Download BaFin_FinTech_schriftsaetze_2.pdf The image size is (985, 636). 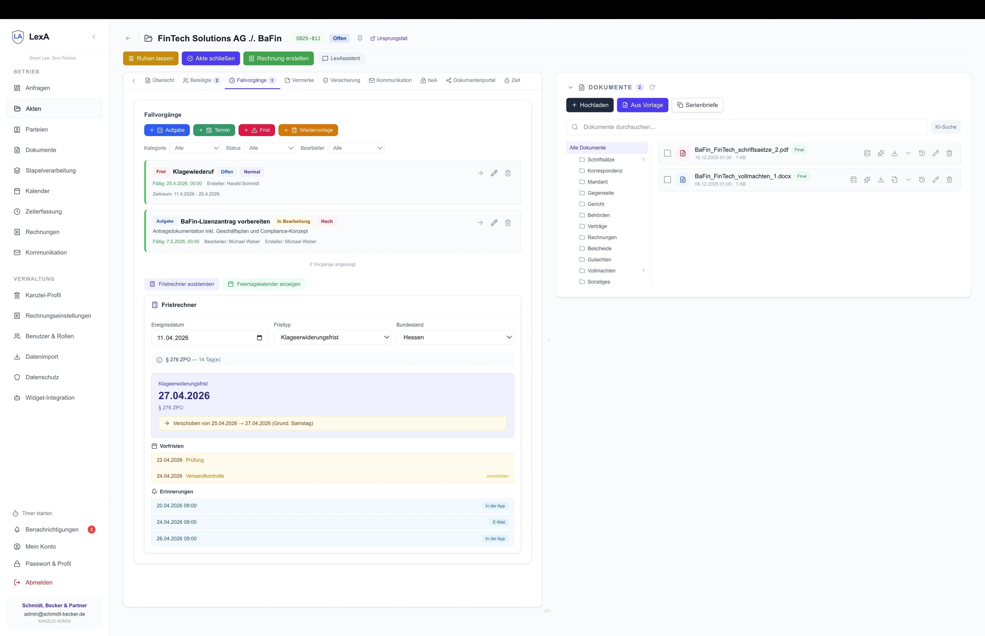coord(894,153)
